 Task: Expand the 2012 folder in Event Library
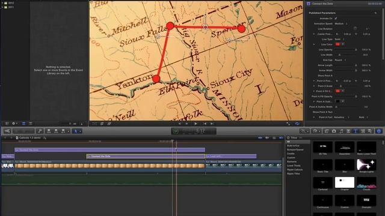click(2, 3)
